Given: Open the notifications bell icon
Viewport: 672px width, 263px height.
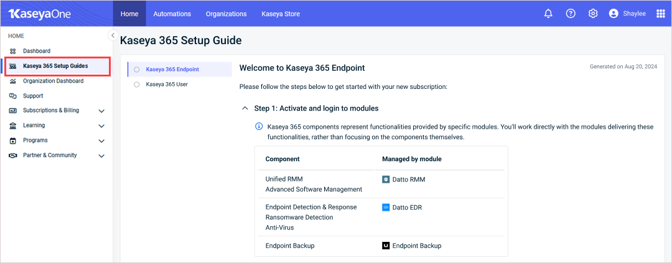Looking at the screenshot, I should tap(548, 14).
